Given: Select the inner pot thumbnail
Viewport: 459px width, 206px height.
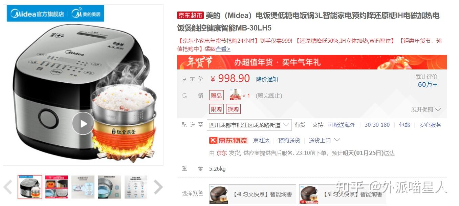Looking at the screenshot, I should pos(109,187).
